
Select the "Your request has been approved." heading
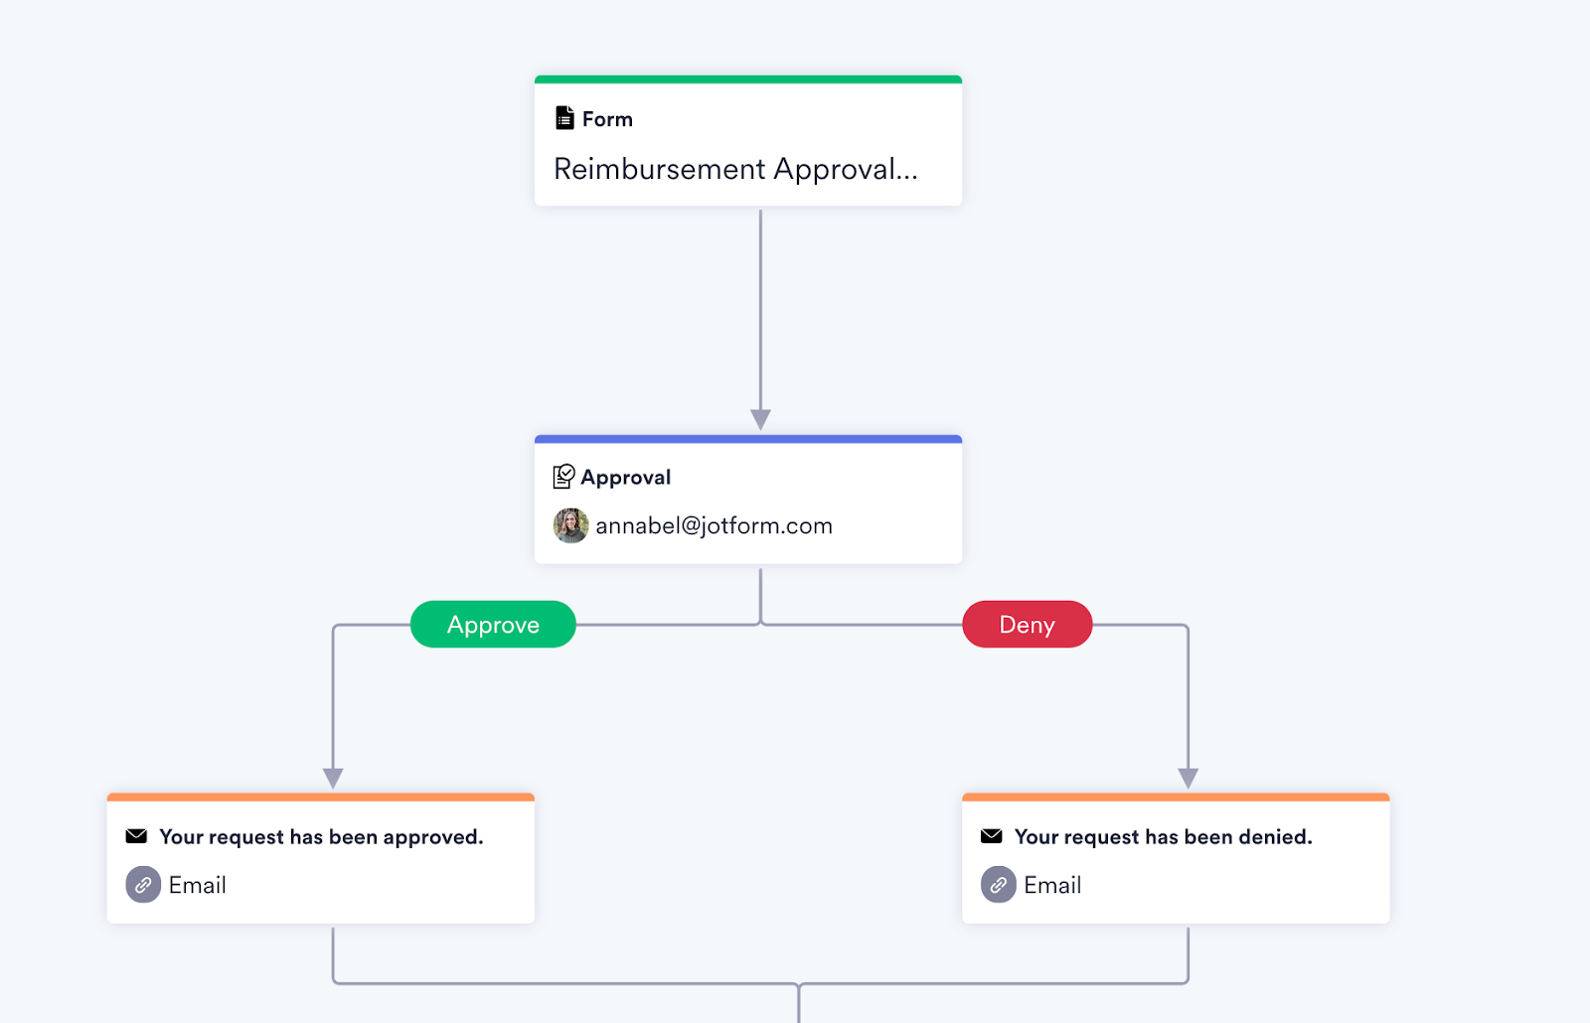point(321,837)
